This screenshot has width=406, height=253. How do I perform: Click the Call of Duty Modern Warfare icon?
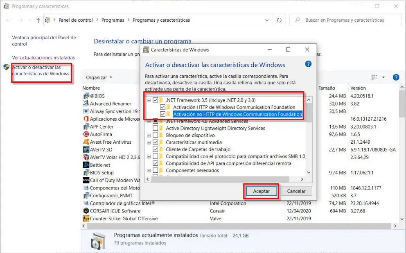(86, 180)
